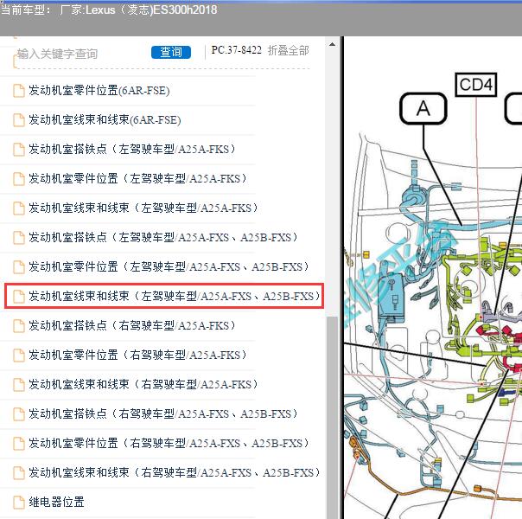The image size is (522, 519).
Task: Click the 查询 search button
Action: [x=171, y=52]
